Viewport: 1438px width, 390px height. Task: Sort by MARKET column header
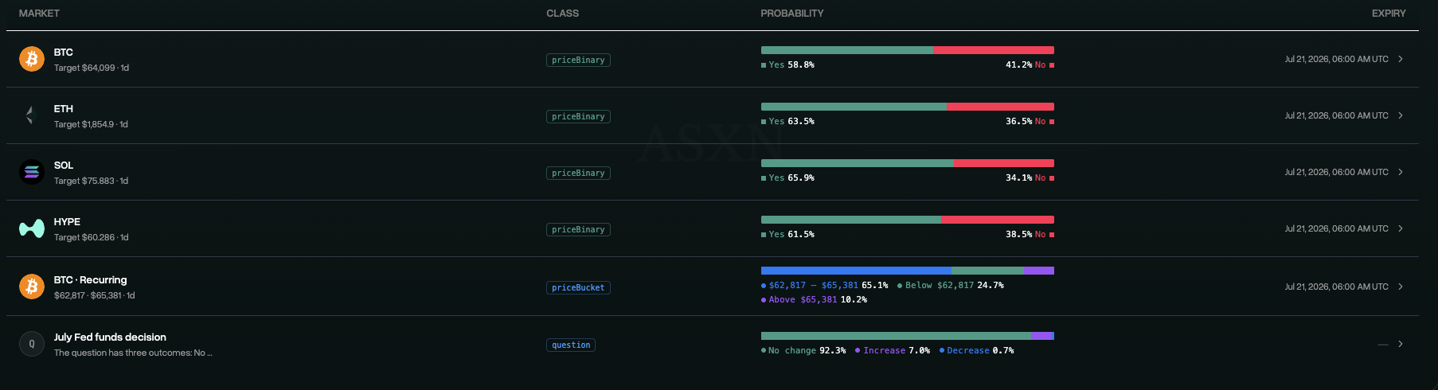[39, 14]
